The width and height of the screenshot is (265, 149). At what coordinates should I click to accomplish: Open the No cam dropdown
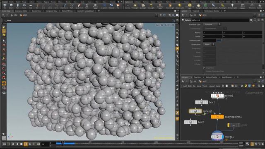(x=169, y=25)
